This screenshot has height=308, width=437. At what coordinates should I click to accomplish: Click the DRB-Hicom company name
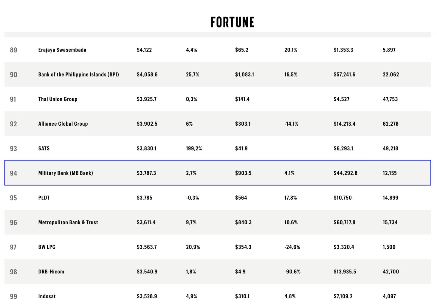click(51, 272)
